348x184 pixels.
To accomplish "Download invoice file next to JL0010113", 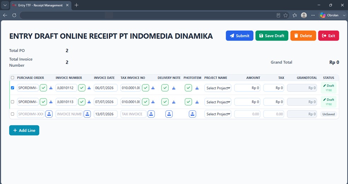I will point(89,102).
